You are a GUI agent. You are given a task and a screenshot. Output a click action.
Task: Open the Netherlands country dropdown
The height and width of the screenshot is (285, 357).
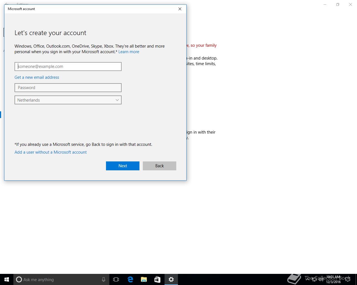(68, 100)
